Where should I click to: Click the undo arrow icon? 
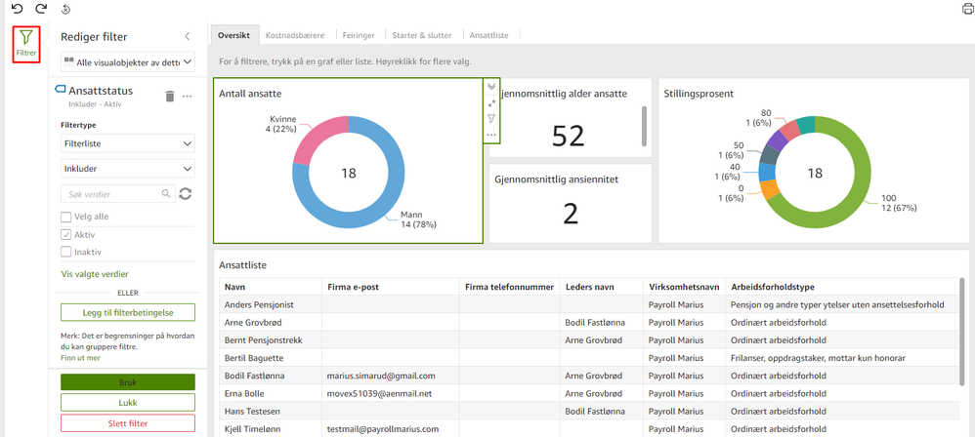17,9
